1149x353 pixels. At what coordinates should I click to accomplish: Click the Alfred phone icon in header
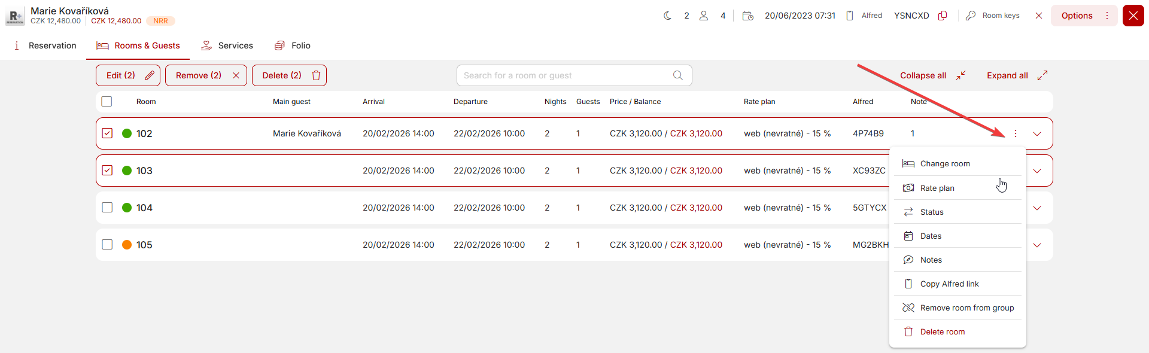pyautogui.click(x=849, y=16)
